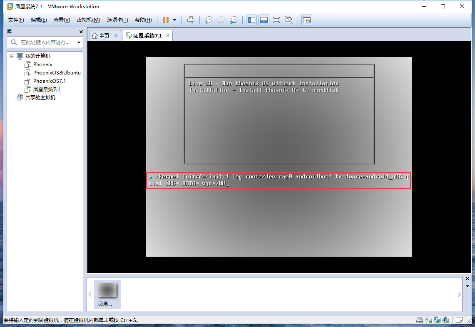Switch to the 主页 tab
Image resolution: width=475 pixels, height=327 pixels.
[104, 36]
